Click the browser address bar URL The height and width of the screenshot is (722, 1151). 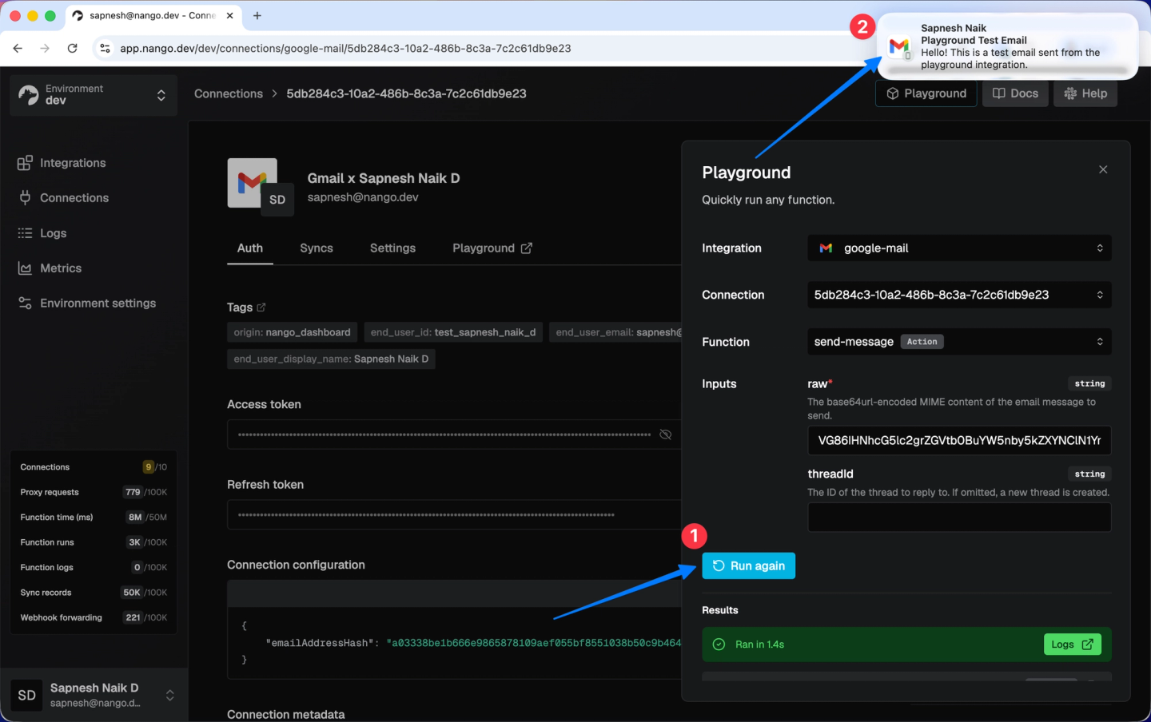[345, 48]
